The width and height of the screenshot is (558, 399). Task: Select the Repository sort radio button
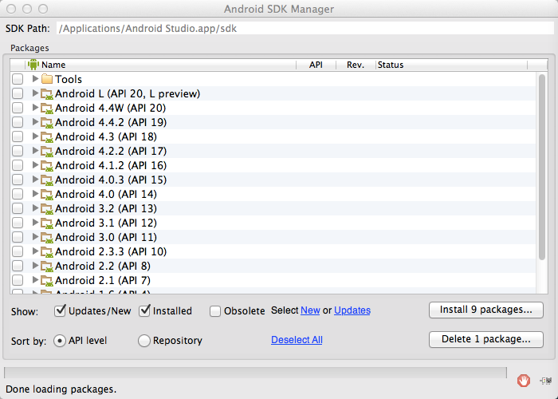click(x=143, y=341)
